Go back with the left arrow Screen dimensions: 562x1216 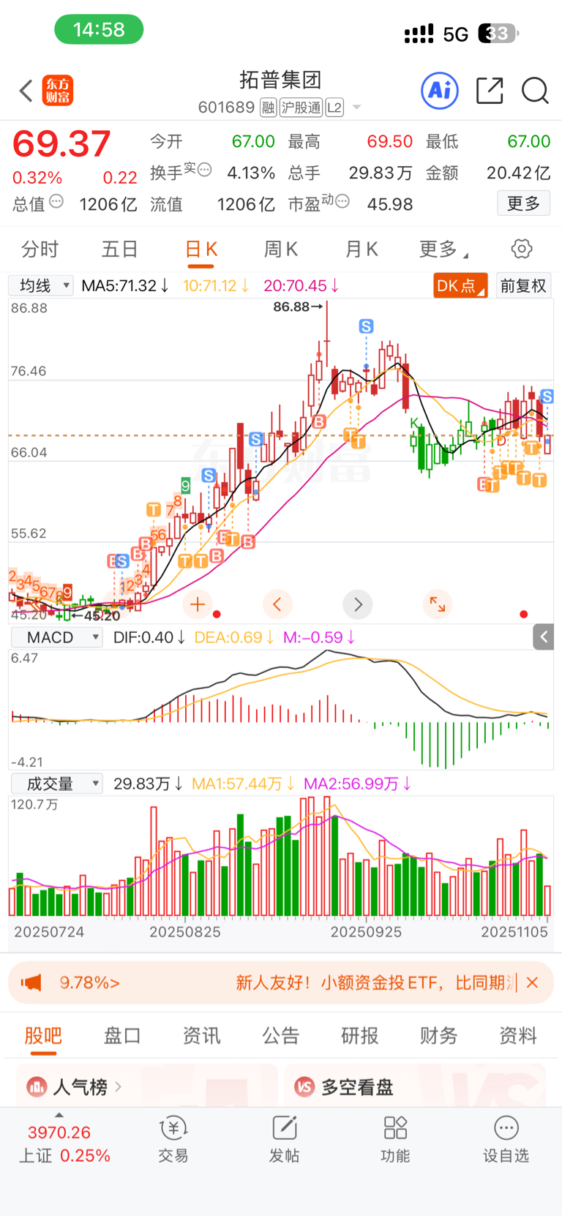click(26, 91)
